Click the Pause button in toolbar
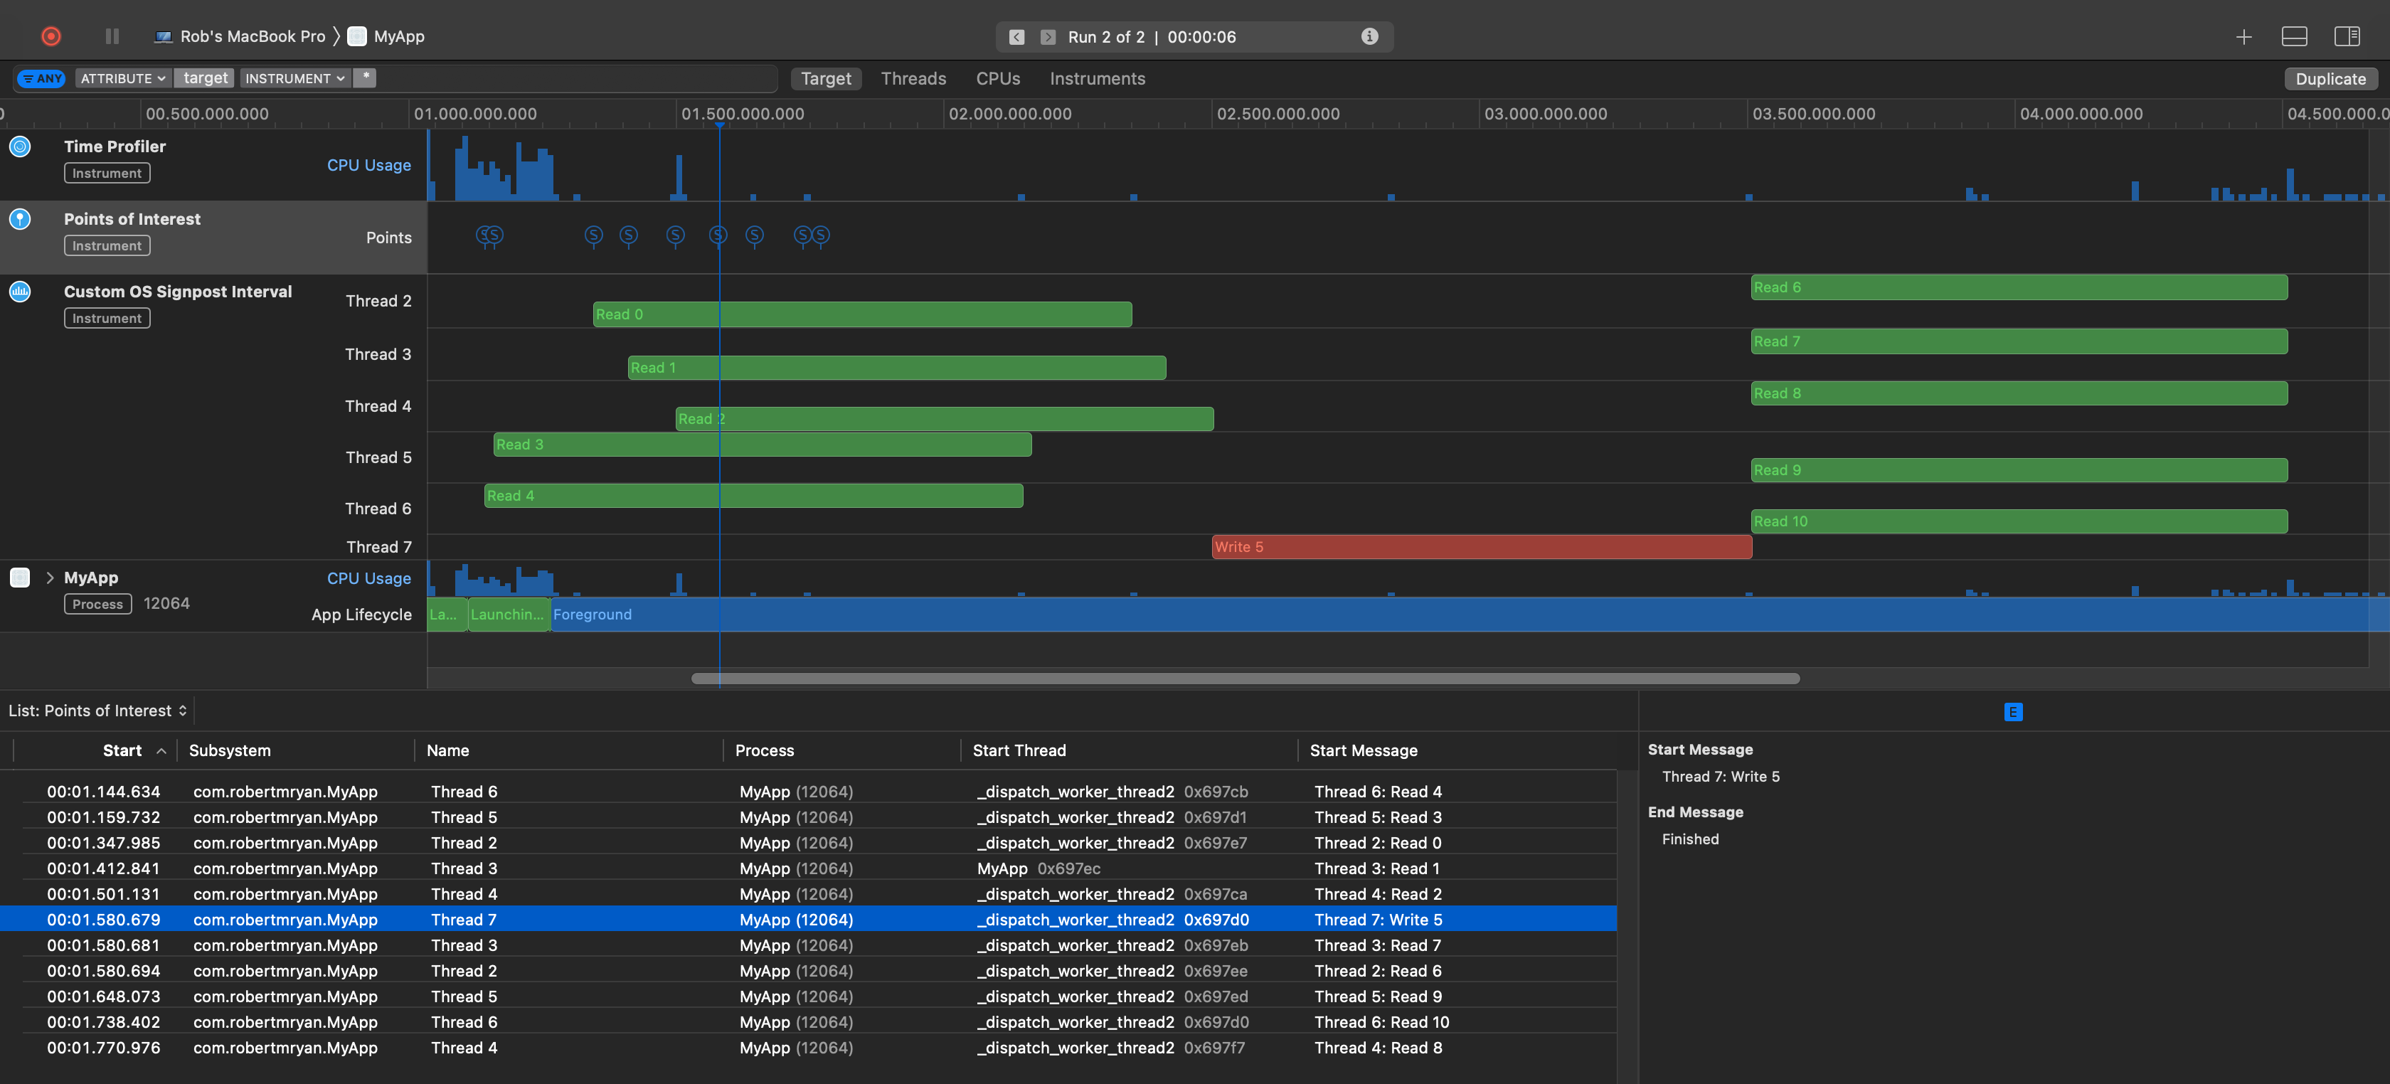 point(112,36)
